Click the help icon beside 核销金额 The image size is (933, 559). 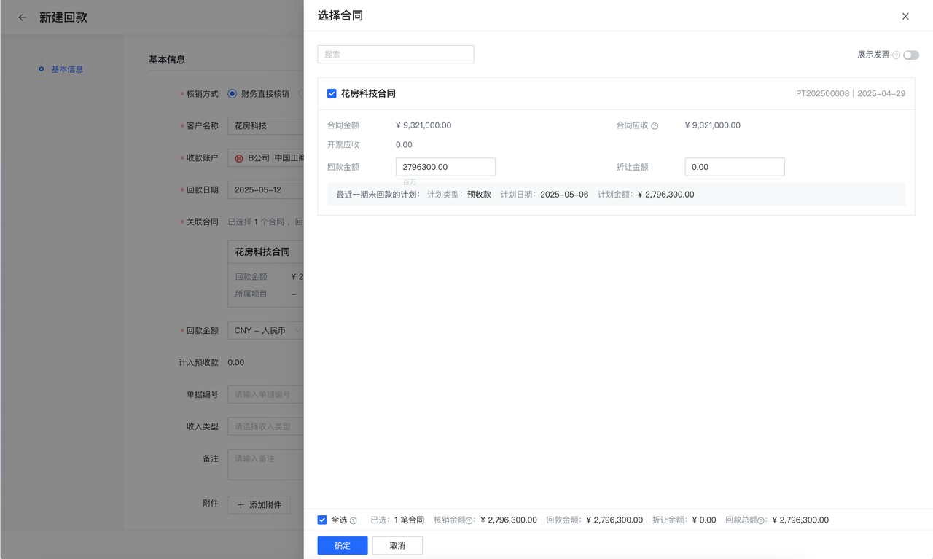470,520
